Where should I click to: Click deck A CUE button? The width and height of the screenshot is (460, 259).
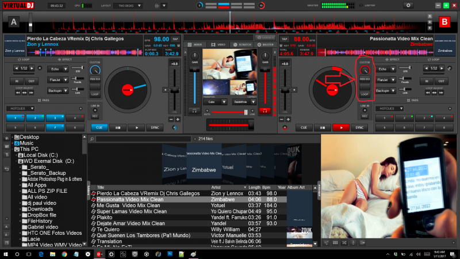pos(99,128)
